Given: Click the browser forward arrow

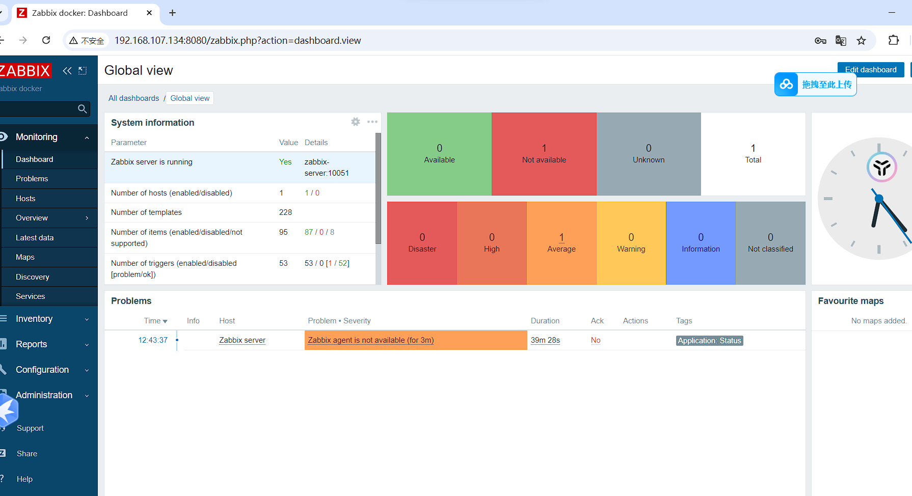Looking at the screenshot, I should (x=23, y=40).
